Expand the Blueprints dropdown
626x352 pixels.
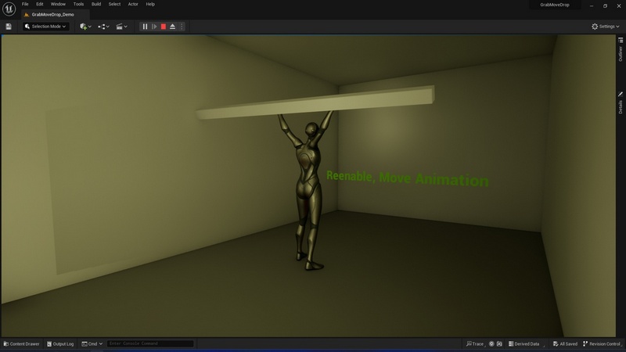tap(104, 27)
